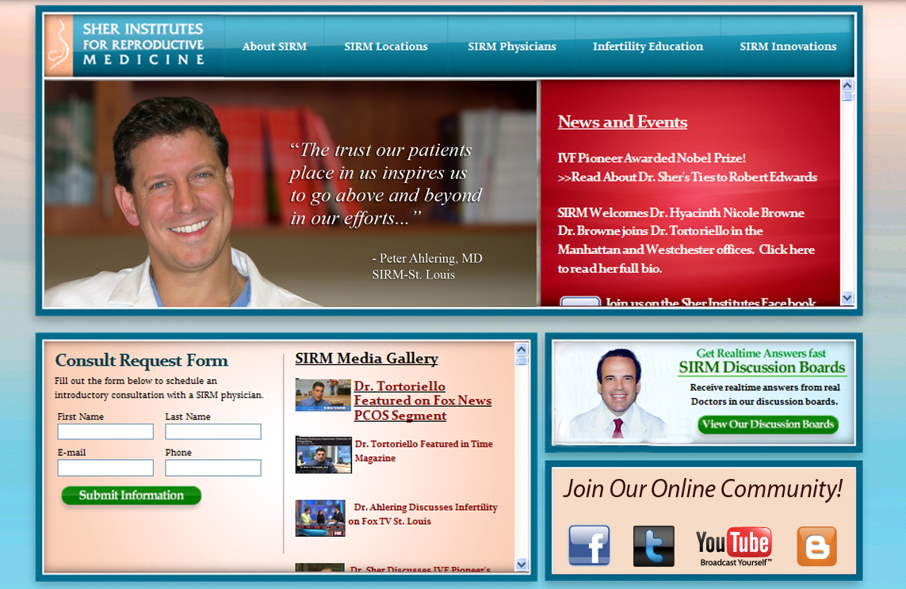
Task: Open the SIRM Locations menu
Action: tap(386, 46)
